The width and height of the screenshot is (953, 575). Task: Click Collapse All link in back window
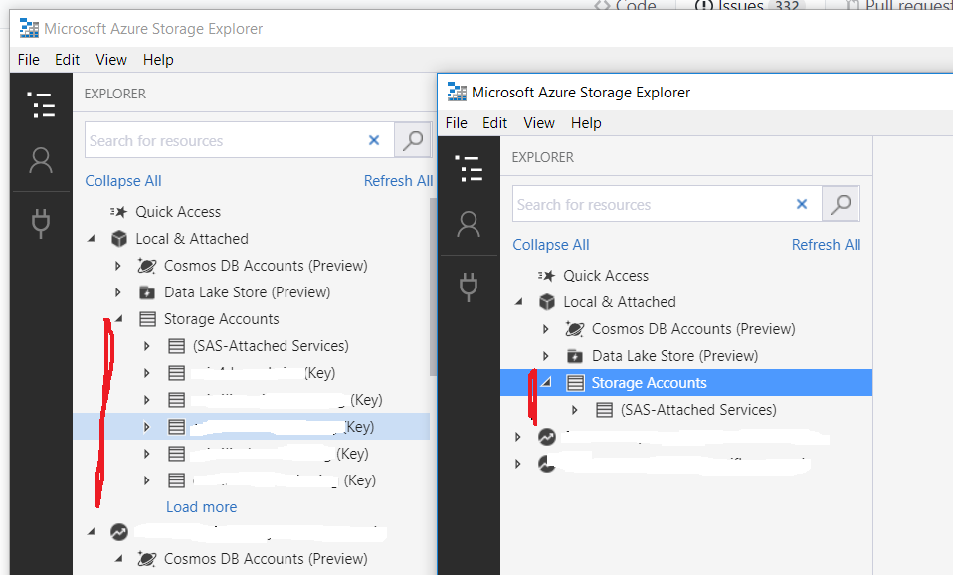pyautogui.click(x=123, y=181)
